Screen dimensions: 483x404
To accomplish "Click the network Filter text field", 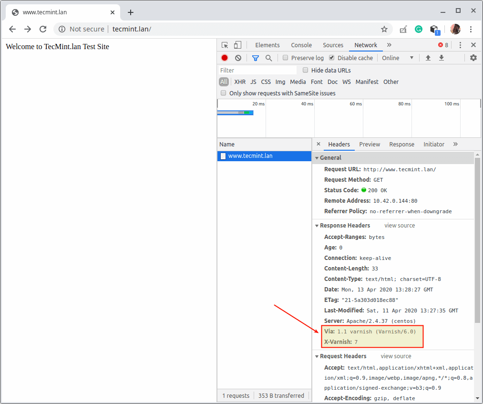I will [x=257, y=70].
